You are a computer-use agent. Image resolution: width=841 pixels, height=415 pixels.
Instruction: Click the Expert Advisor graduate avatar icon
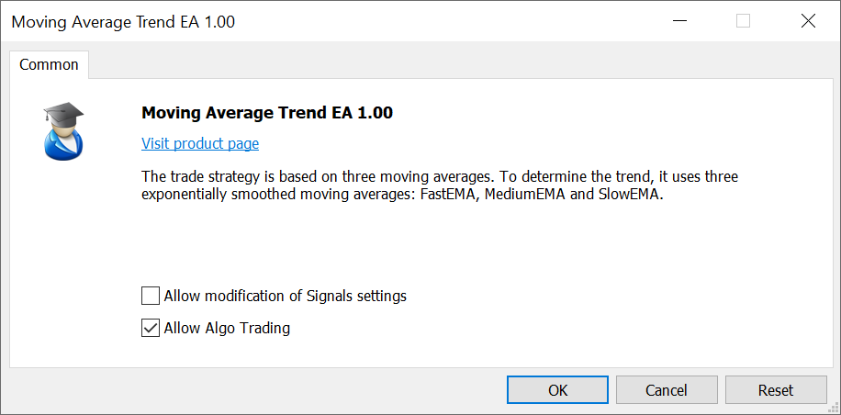[62, 132]
